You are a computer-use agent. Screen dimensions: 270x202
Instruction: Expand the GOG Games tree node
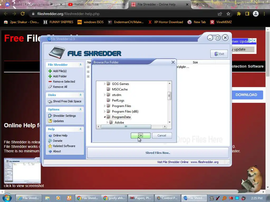coord(104,84)
